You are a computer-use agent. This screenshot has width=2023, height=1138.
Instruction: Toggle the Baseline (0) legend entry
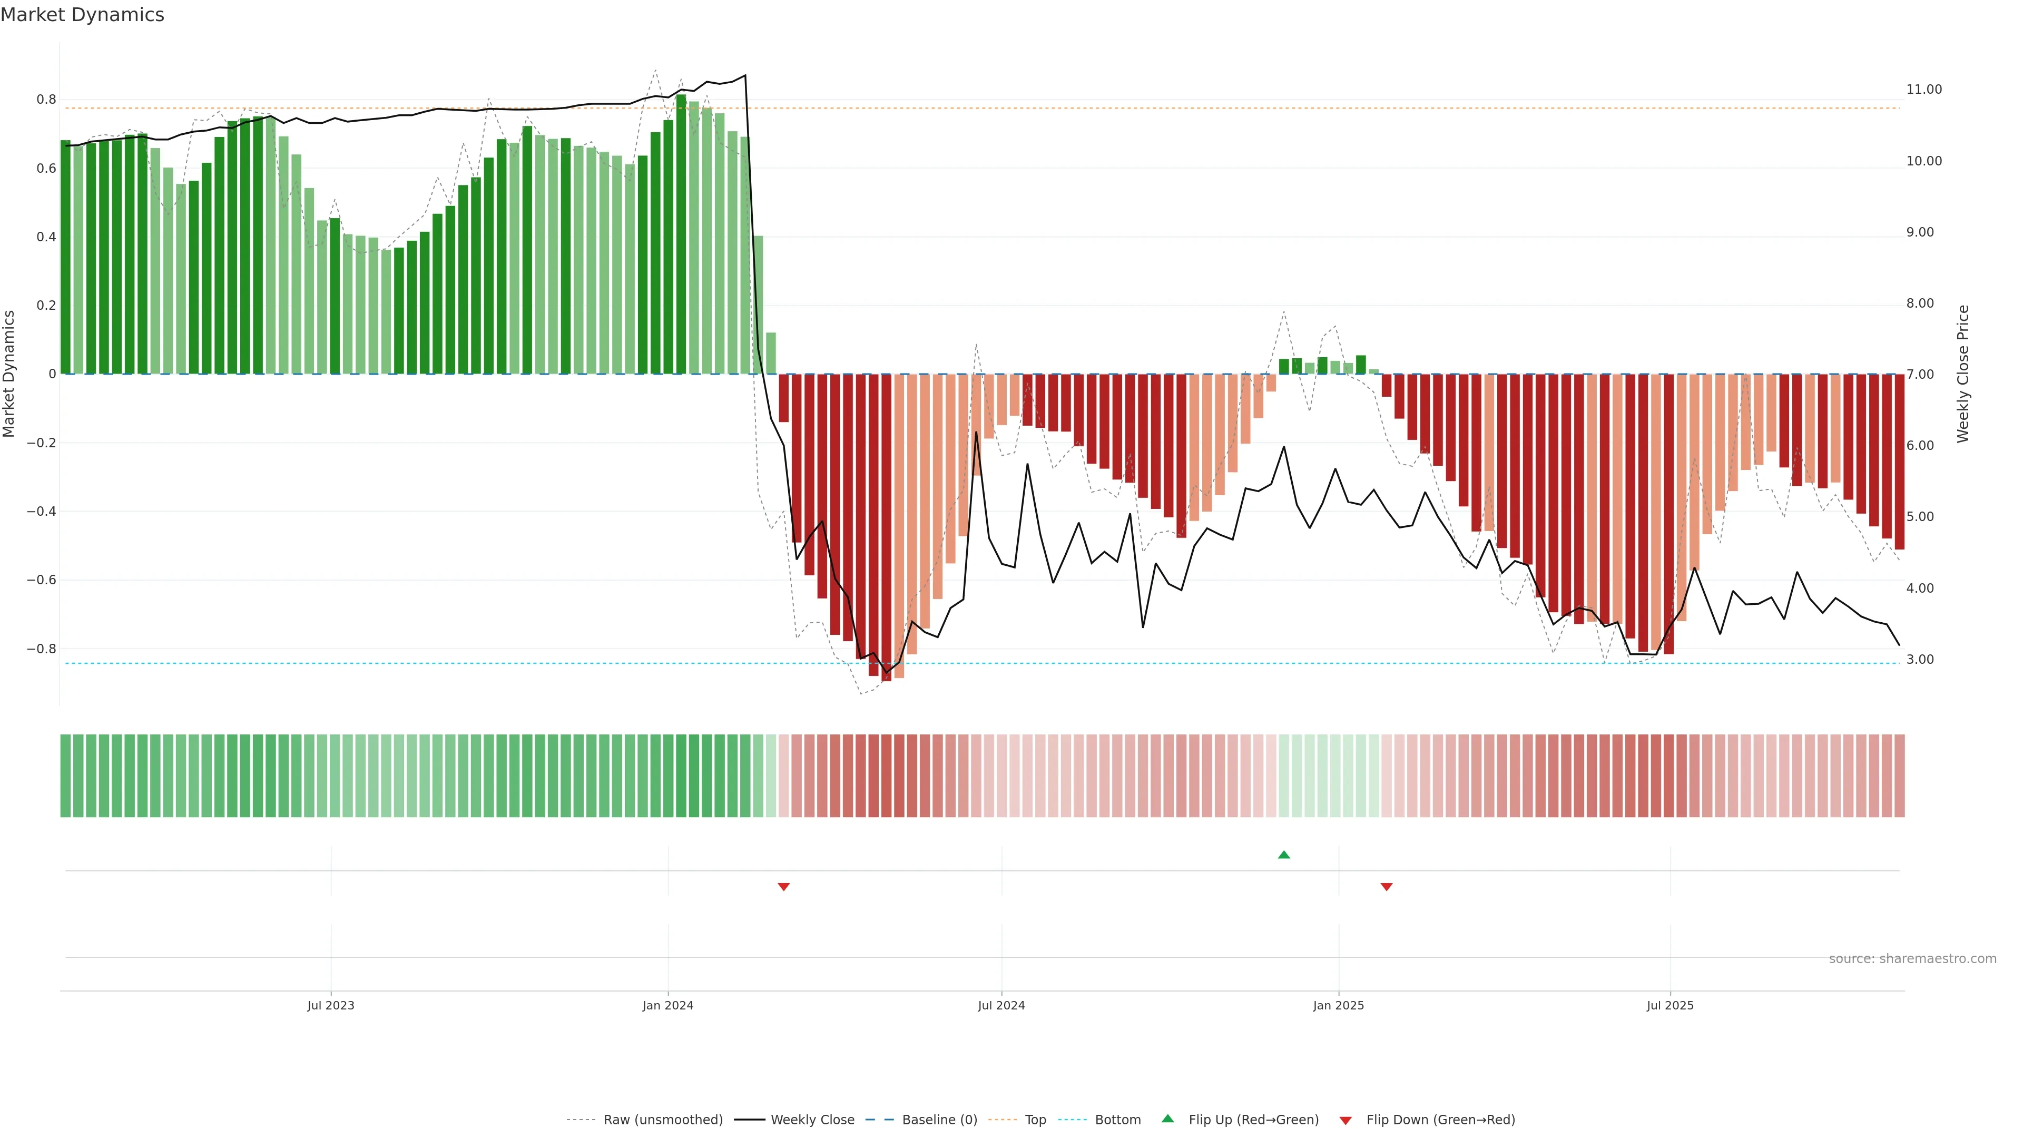(x=939, y=1120)
